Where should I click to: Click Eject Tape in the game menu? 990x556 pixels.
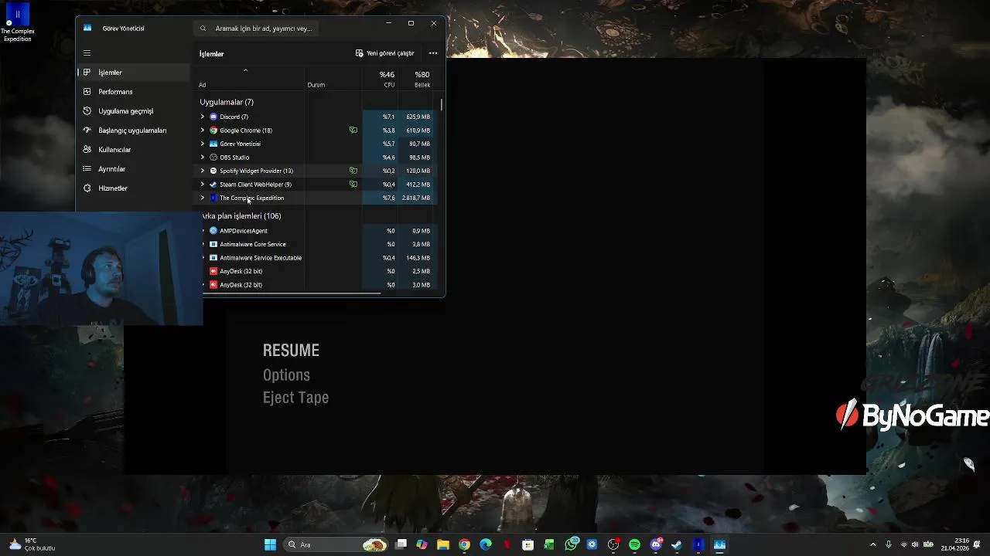(295, 398)
